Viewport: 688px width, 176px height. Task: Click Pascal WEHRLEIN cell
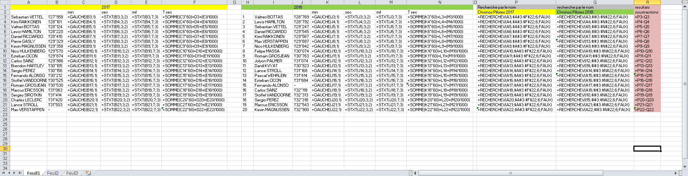[273, 75]
